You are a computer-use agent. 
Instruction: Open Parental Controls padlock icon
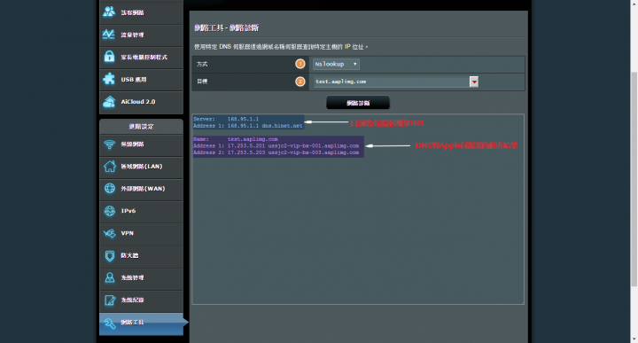click(x=109, y=57)
